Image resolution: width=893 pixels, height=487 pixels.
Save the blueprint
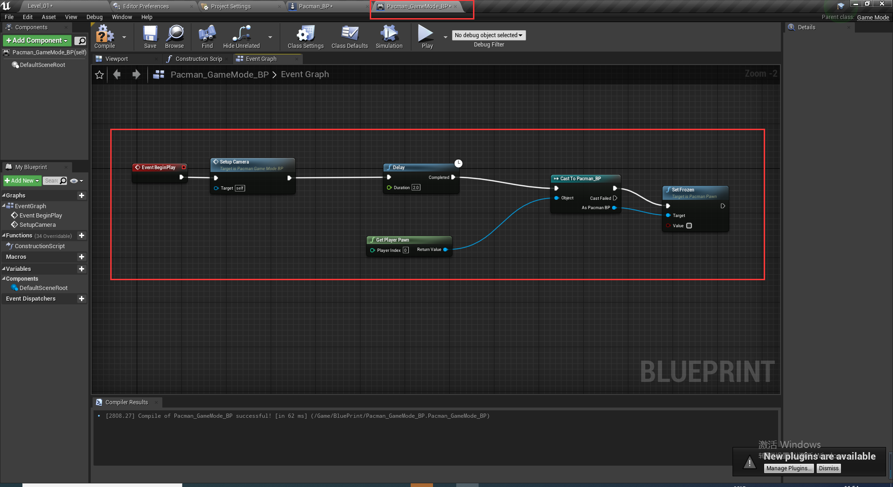tap(150, 37)
